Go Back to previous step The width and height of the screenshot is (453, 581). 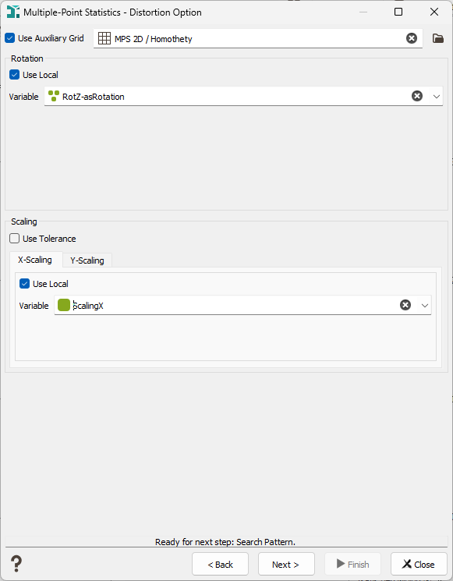click(x=220, y=564)
